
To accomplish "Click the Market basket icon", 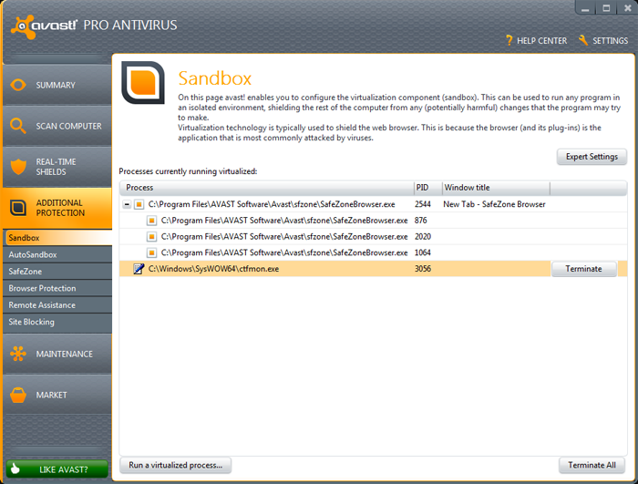I will 18,395.
